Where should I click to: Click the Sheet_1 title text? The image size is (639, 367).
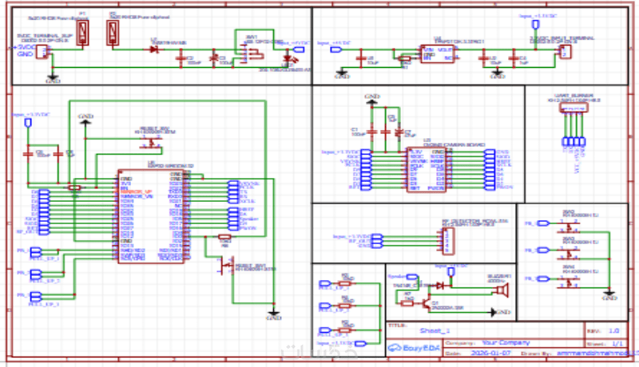[435, 331]
